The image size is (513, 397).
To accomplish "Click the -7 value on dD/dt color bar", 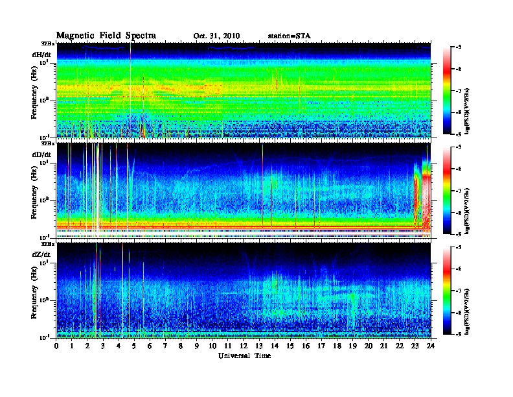I will click(459, 191).
